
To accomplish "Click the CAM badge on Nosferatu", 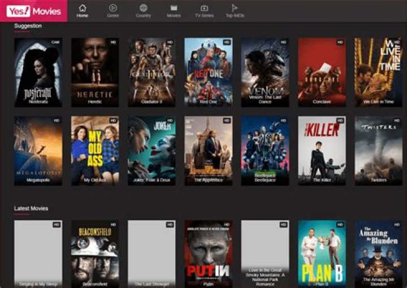I will tap(55, 42).
